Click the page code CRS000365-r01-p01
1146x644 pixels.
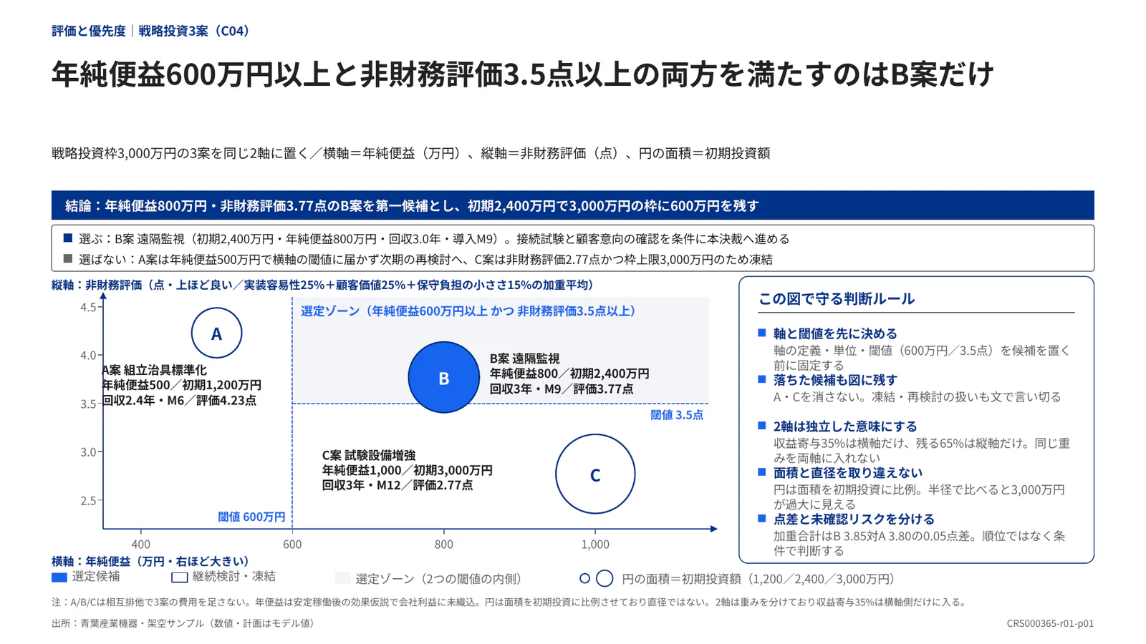pos(1050,623)
